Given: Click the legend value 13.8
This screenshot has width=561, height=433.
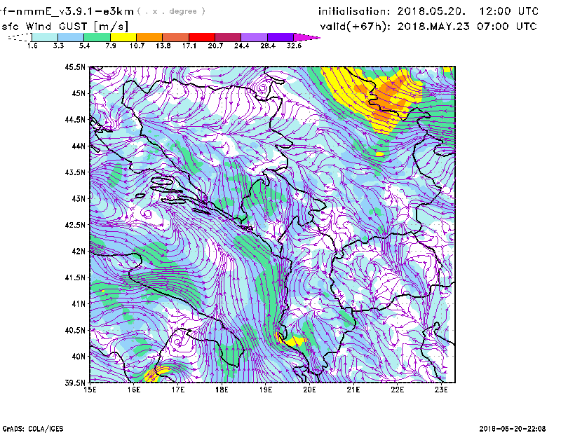Looking at the screenshot, I should coord(163,46).
